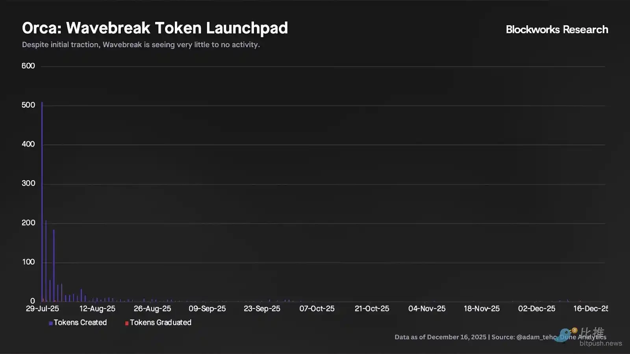Image resolution: width=630 pixels, height=354 pixels.
Task: Toggle the Tokens Created legend label
Action: (80, 323)
